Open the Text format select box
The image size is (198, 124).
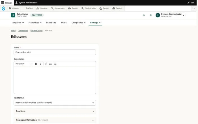55,103
